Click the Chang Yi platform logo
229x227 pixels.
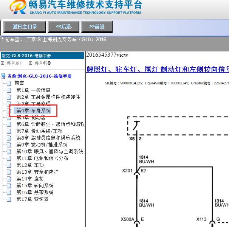click(18, 7)
